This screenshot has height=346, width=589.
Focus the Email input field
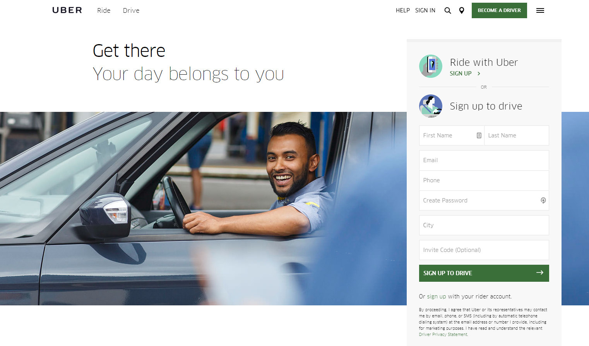coord(484,160)
